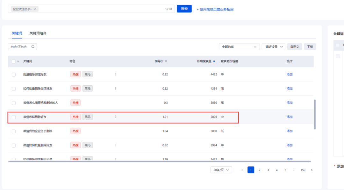This screenshot has height=190, width=344.
Task: Check the 微信我的企业怎么删除 row checkbox
Action: [14, 131]
